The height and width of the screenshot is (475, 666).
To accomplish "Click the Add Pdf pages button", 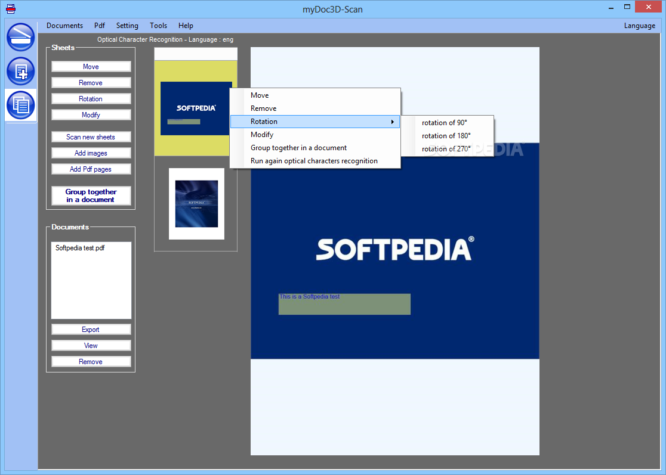I will pos(91,169).
